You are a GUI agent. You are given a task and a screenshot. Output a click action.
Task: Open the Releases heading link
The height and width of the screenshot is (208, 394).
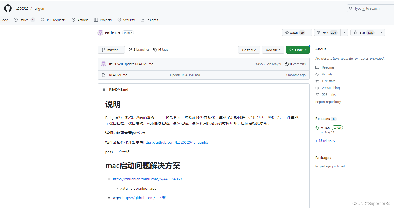322,119
